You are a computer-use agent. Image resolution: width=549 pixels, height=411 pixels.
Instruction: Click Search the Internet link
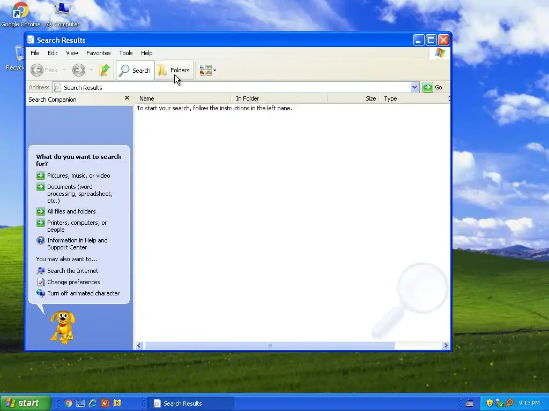pyautogui.click(x=73, y=271)
